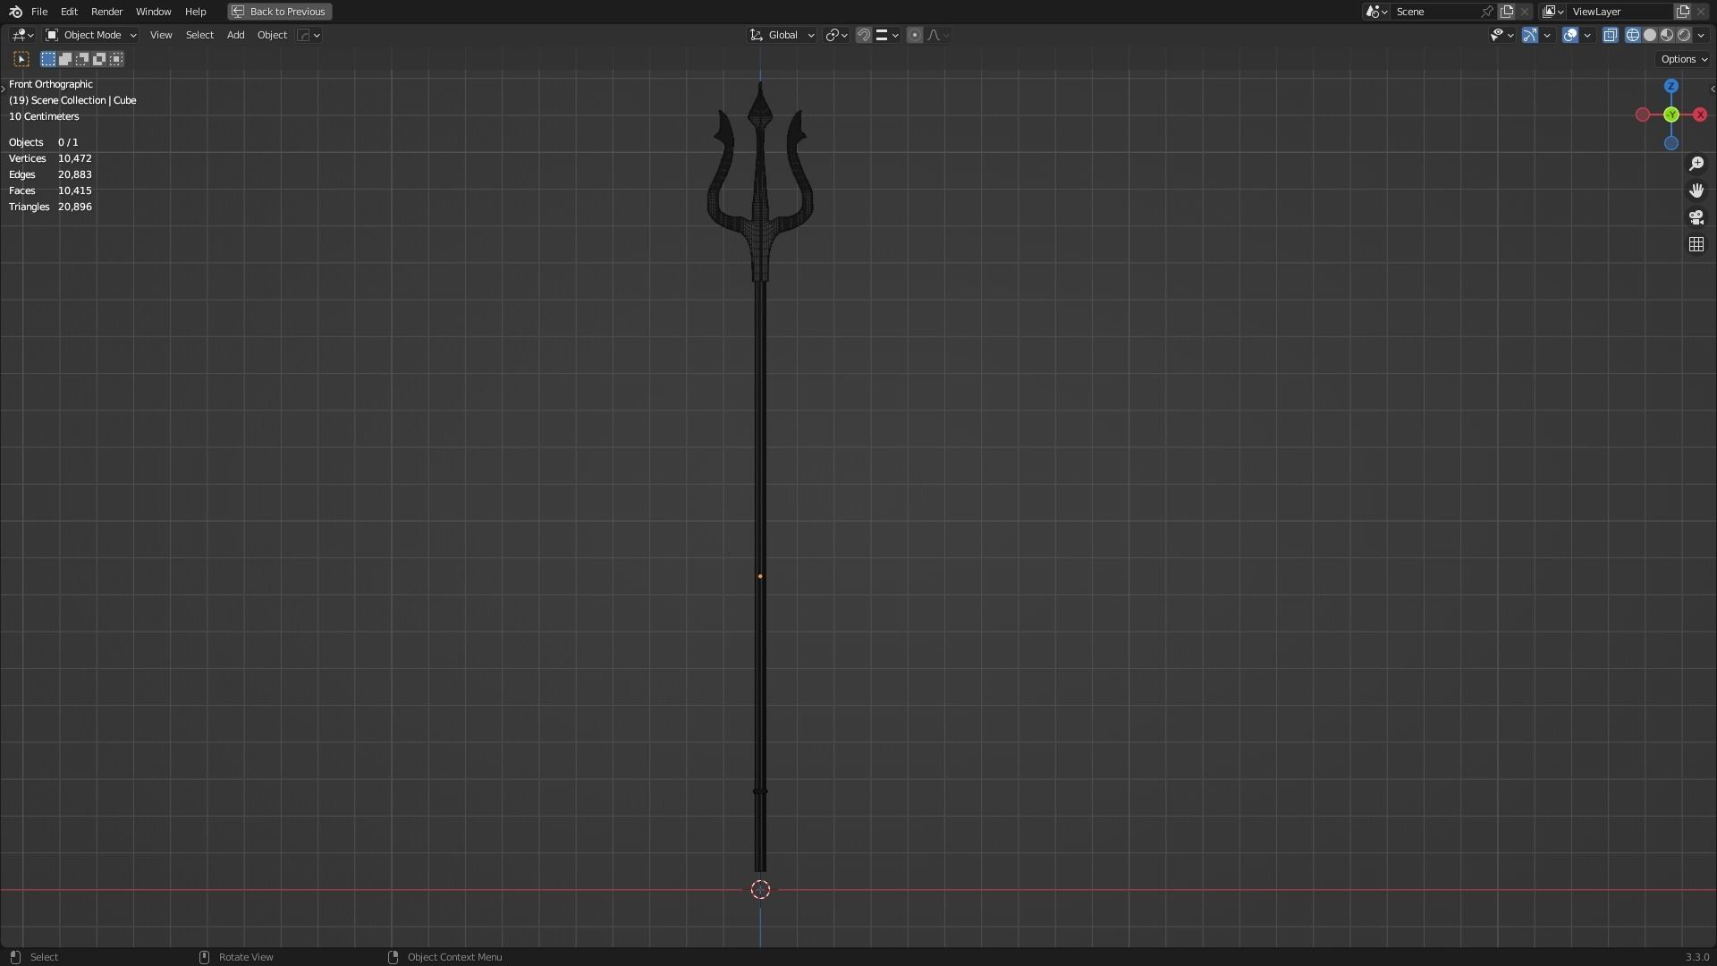This screenshot has height=966, width=1717.
Task: Click the delete scene X button
Action: pos(1525,12)
